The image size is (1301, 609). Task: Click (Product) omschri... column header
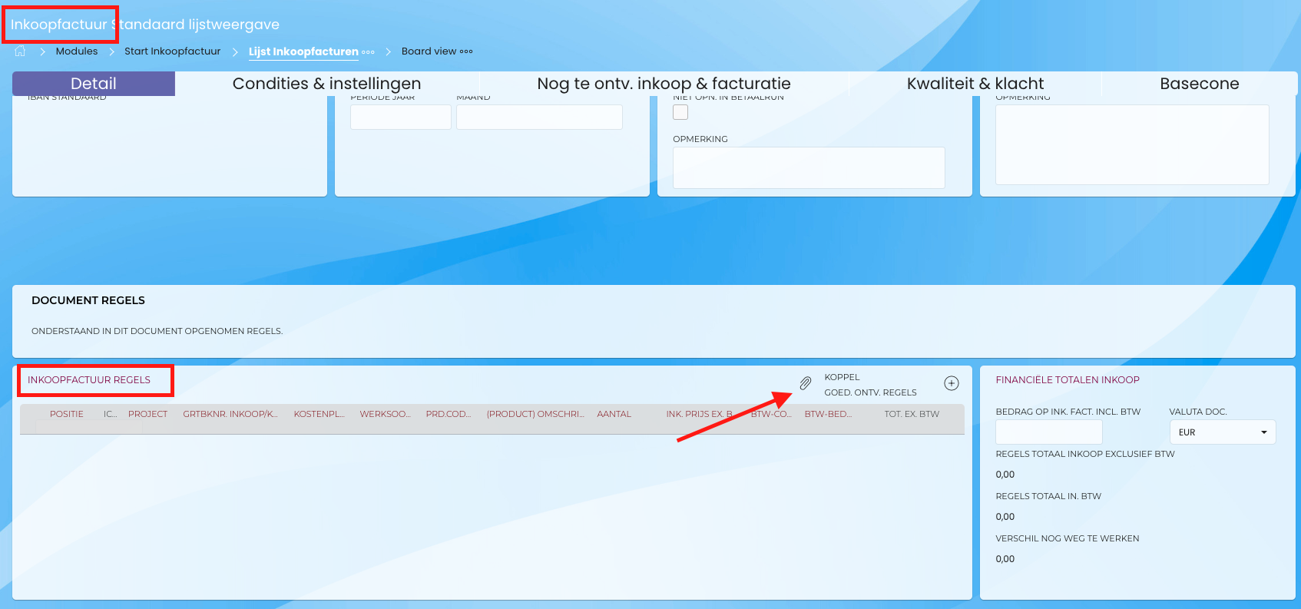[x=535, y=414]
